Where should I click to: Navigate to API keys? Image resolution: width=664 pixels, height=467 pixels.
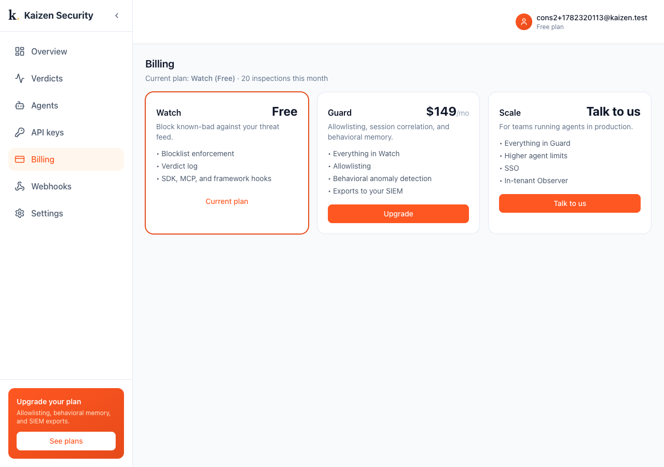click(x=66, y=132)
